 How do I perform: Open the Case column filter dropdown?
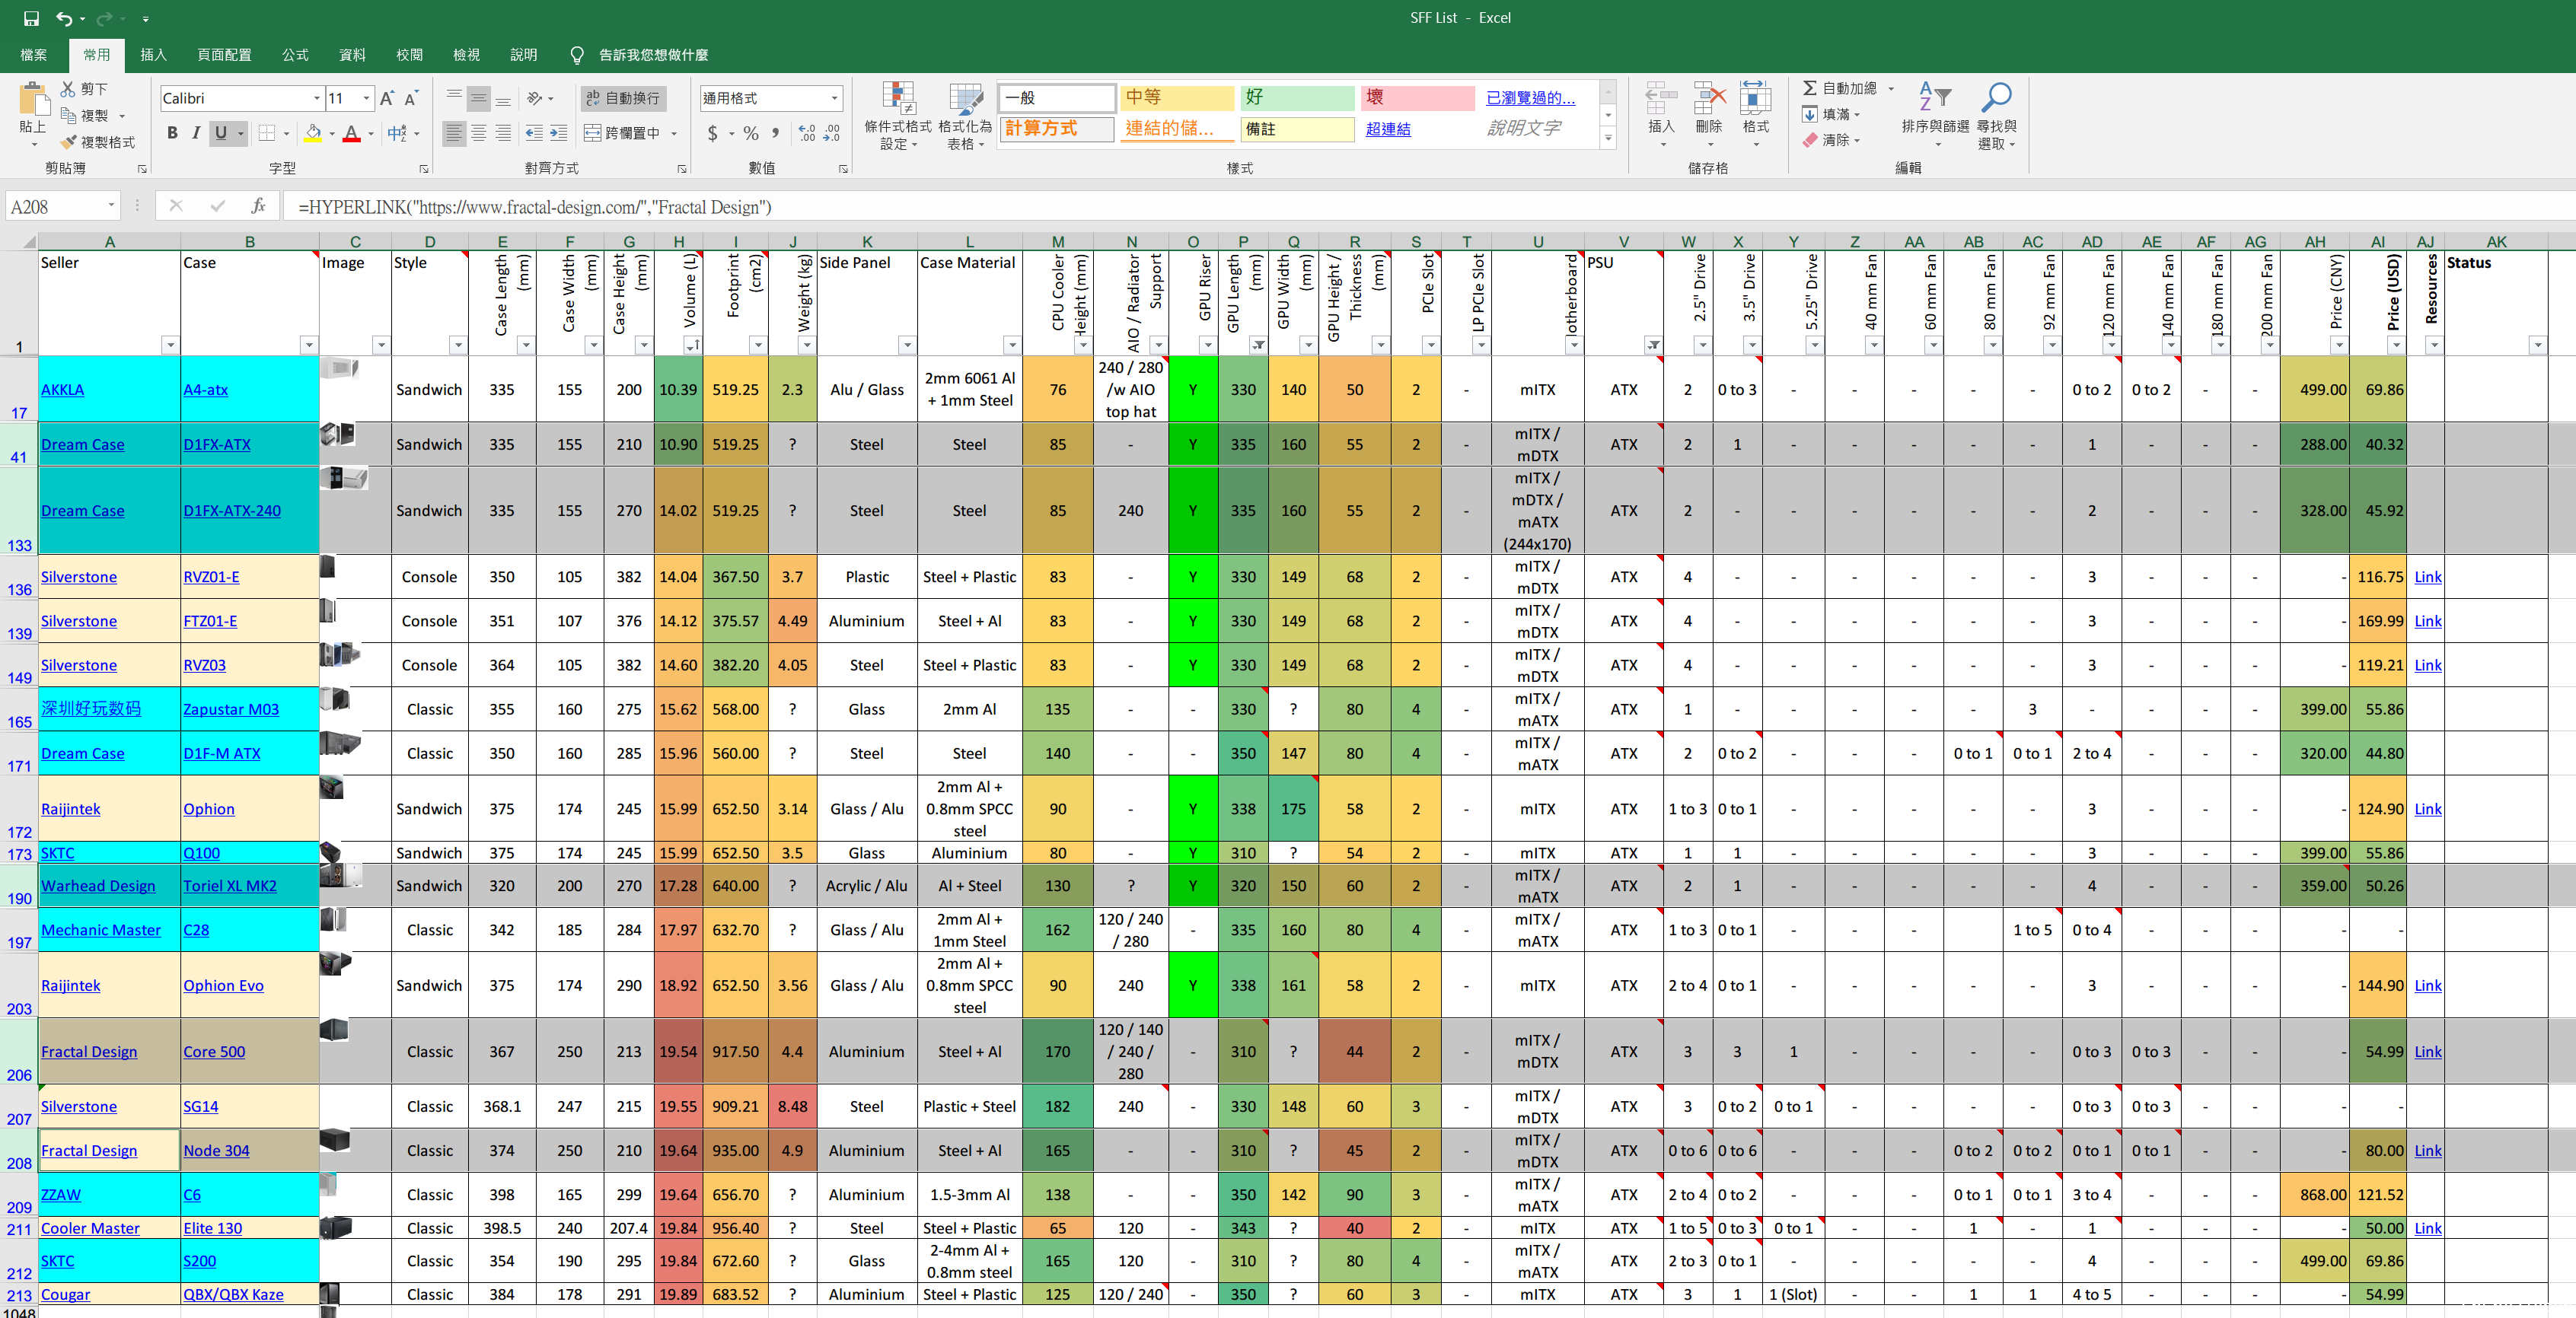309,345
